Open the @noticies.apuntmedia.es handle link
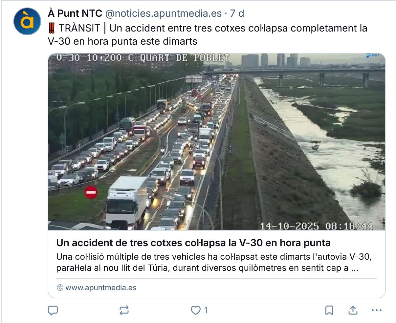Viewport: 396px width, 323px height. coord(164,13)
